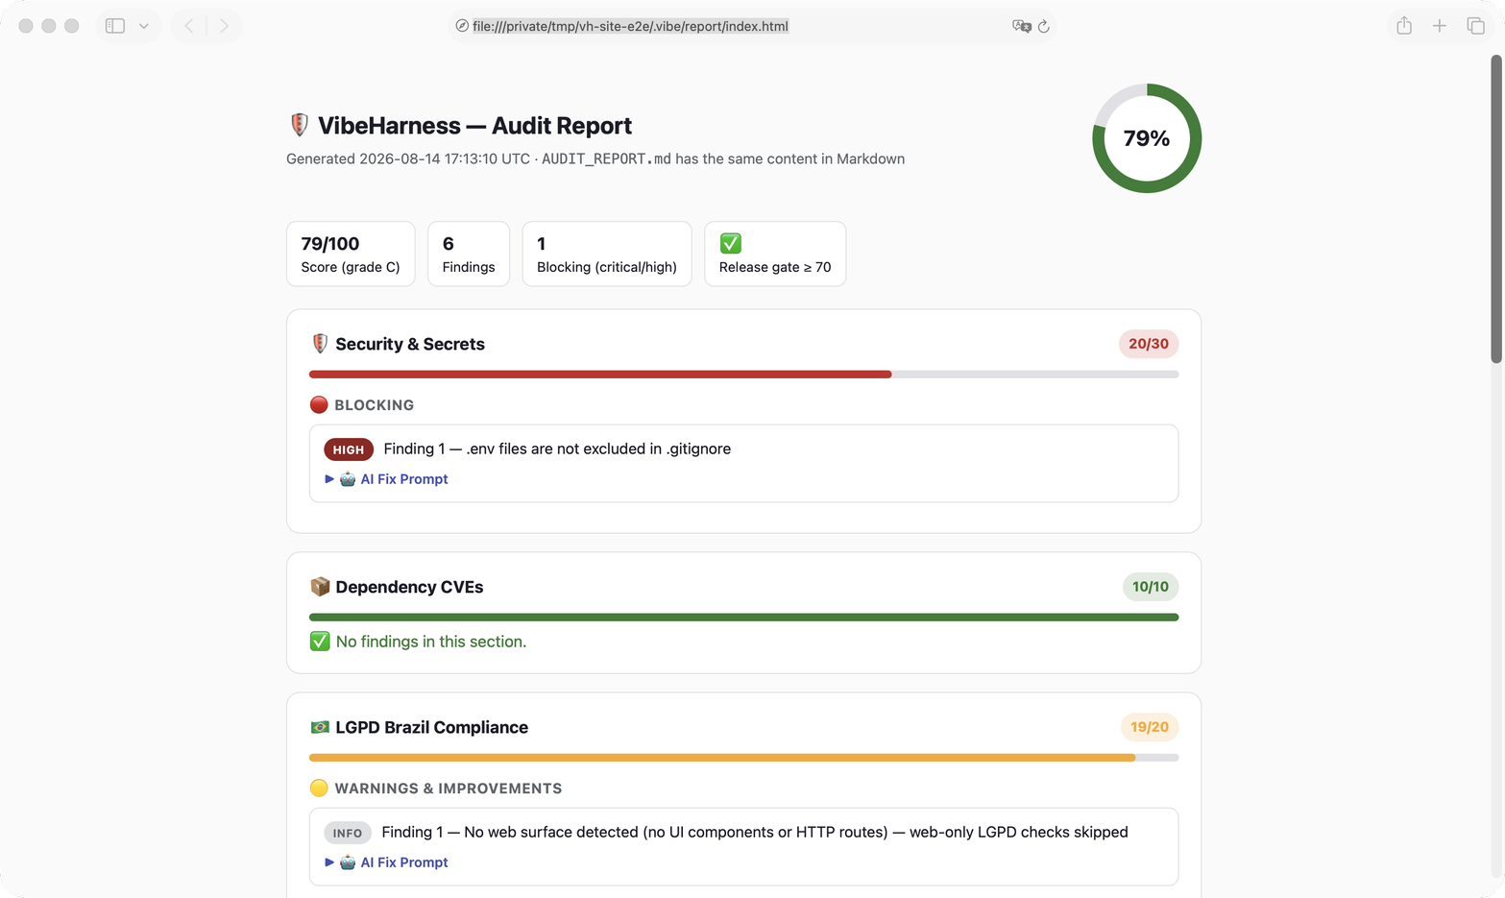Click the page vertical scrollbar thumb
1505x898 pixels.
click(1495, 209)
